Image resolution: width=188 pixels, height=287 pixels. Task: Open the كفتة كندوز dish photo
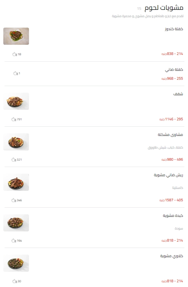tap(16, 36)
